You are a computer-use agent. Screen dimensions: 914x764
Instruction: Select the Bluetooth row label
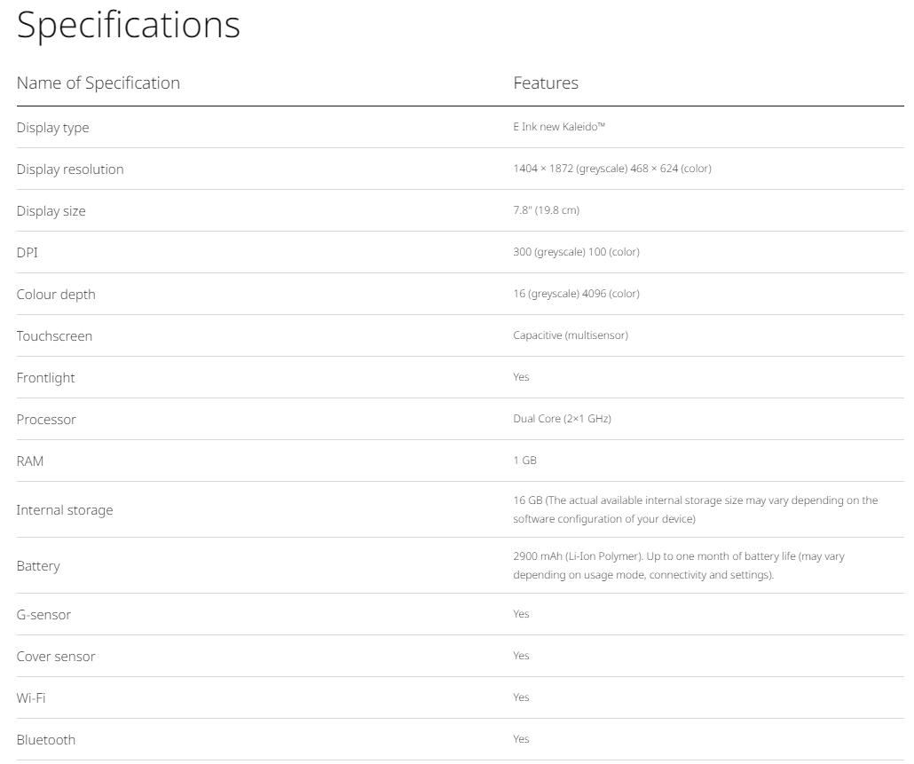point(46,740)
